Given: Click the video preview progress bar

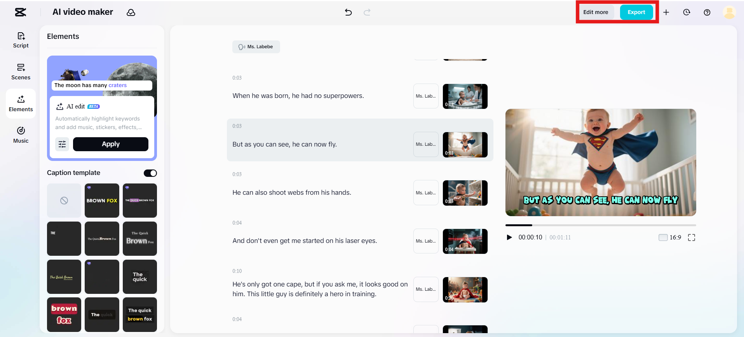Looking at the screenshot, I should click(600, 225).
